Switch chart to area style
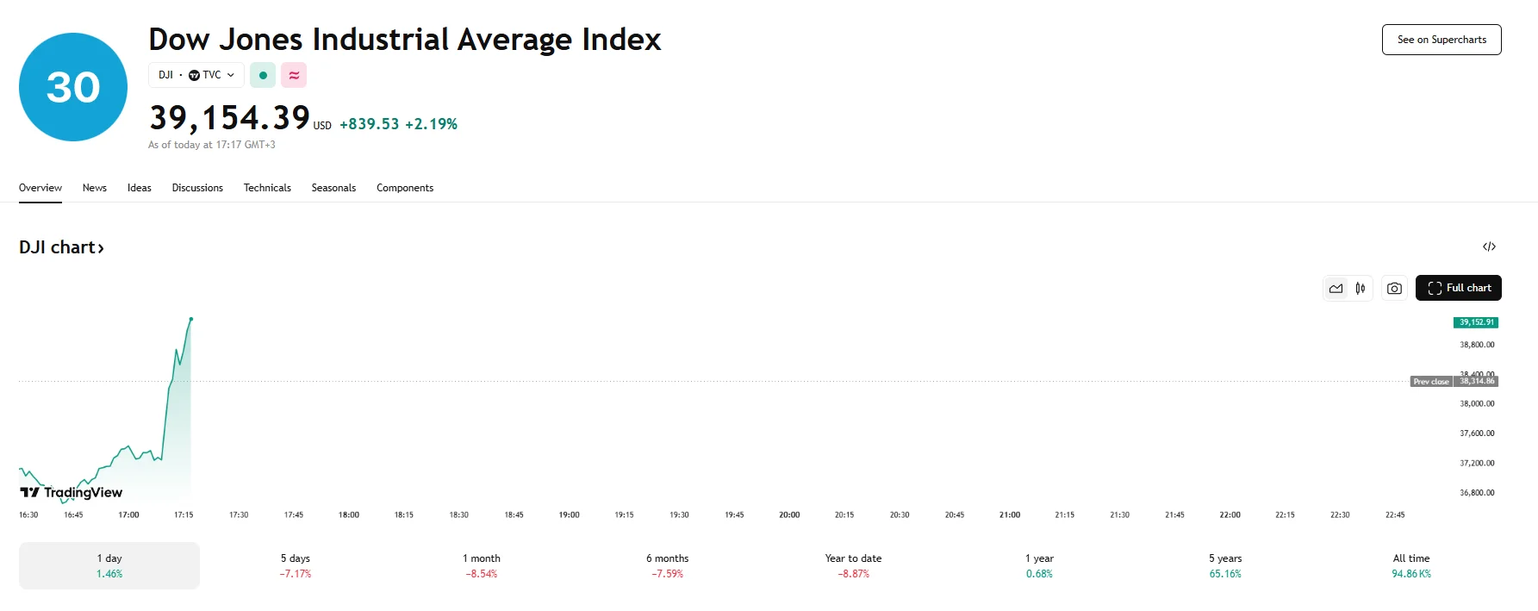The width and height of the screenshot is (1538, 611). 1336,289
